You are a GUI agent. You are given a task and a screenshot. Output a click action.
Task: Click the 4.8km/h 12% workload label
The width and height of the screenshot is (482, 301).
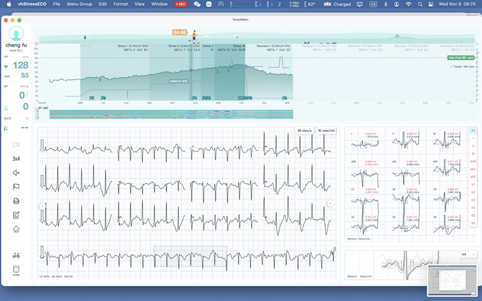pos(178,81)
